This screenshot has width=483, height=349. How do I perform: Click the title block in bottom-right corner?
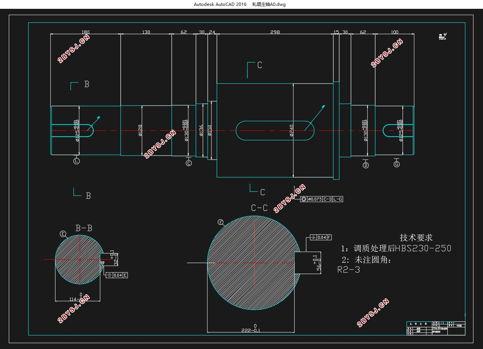[x=436, y=328]
